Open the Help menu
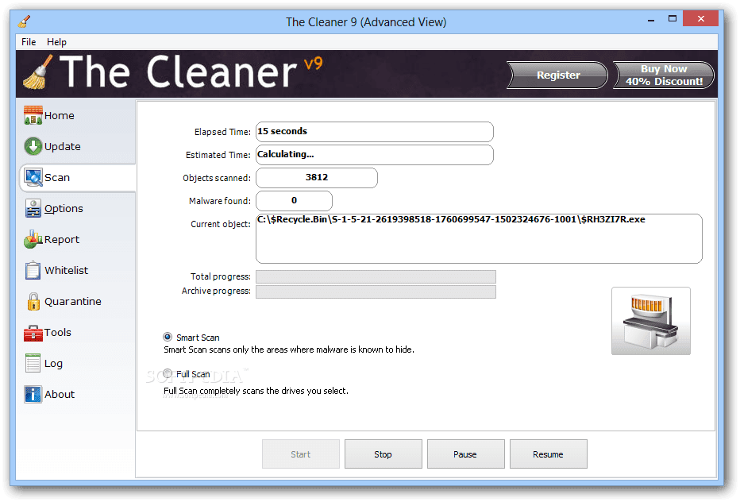The image size is (740, 502). 56,42
